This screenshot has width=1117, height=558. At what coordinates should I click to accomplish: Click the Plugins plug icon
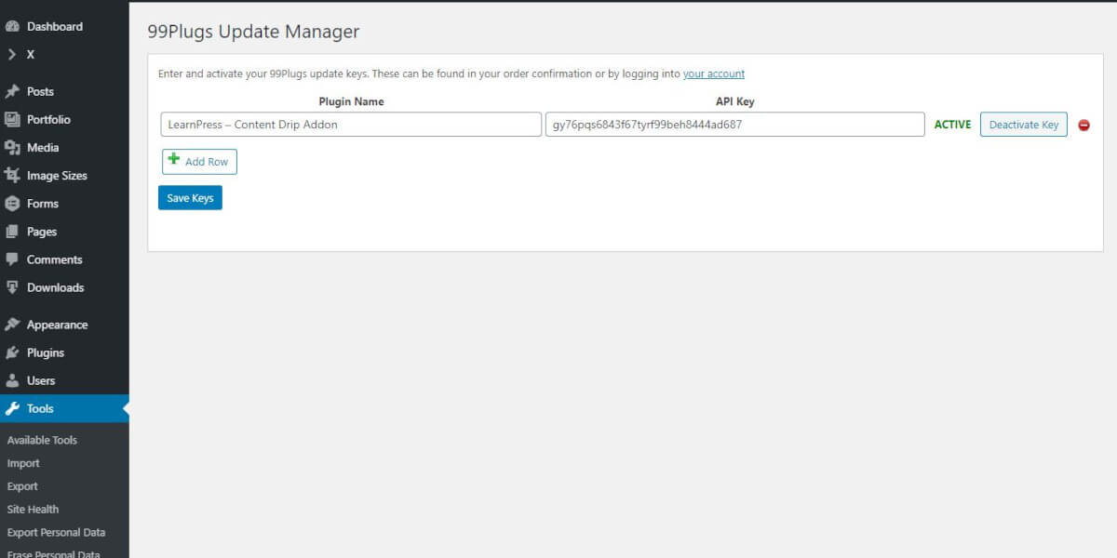tap(12, 352)
